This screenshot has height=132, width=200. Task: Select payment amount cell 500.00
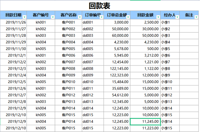pos(145,49)
